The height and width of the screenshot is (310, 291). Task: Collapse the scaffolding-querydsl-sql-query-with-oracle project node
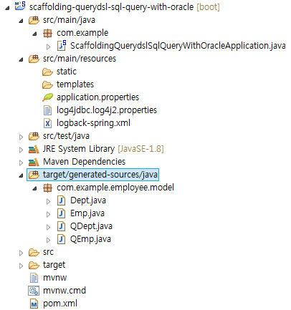pos(8,8)
